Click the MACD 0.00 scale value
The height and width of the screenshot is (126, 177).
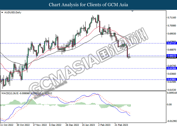(x=169, y=105)
